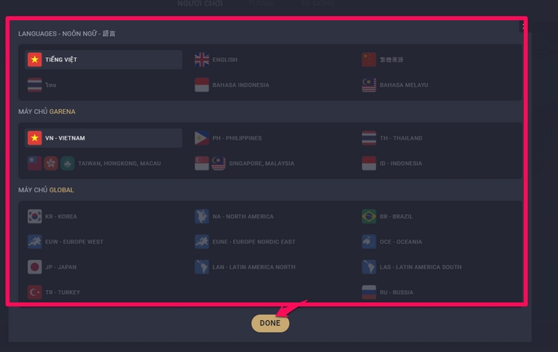Select OCE - Oceania server
Image resolution: width=558 pixels, height=352 pixels.
click(400, 242)
